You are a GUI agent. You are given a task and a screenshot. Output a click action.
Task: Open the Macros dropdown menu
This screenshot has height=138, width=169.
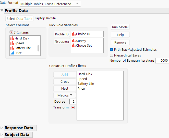click(65, 95)
